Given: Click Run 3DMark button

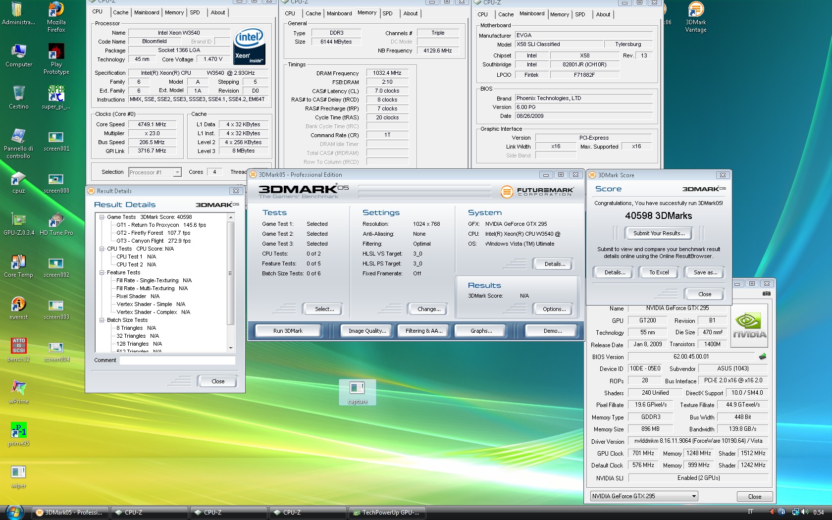Looking at the screenshot, I should (x=288, y=331).
